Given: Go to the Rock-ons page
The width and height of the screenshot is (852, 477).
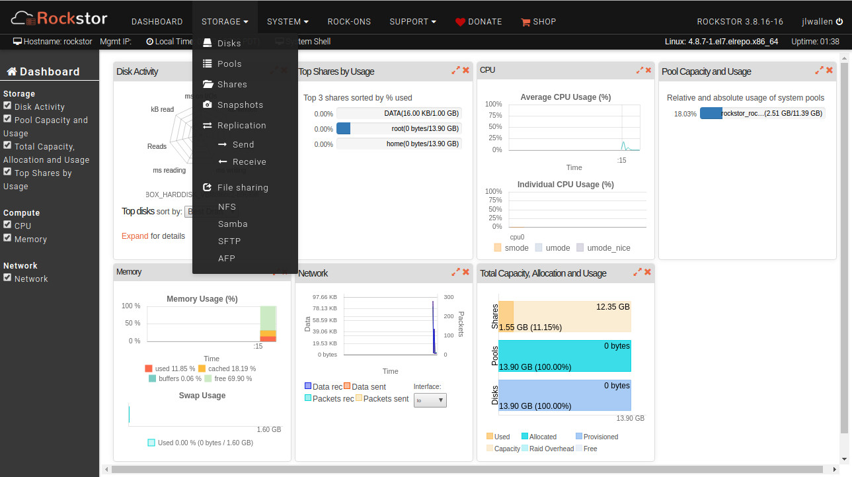Looking at the screenshot, I should (x=349, y=22).
